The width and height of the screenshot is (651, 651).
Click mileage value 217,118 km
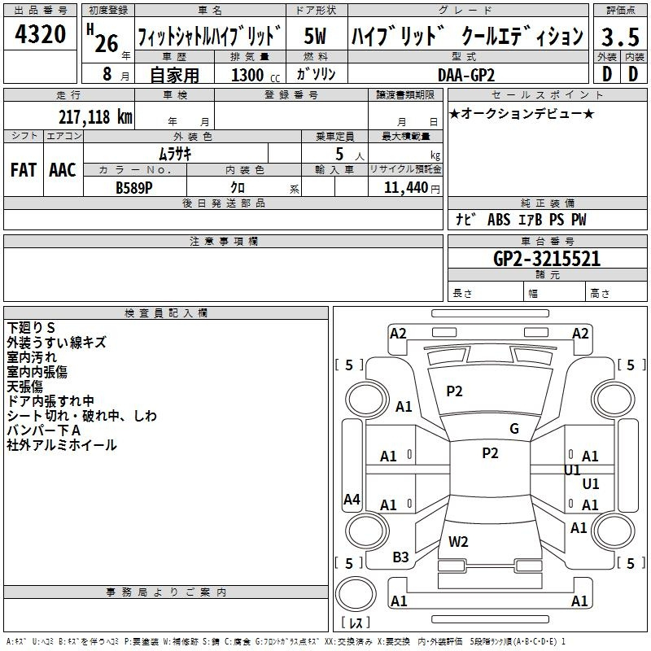(x=95, y=117)
